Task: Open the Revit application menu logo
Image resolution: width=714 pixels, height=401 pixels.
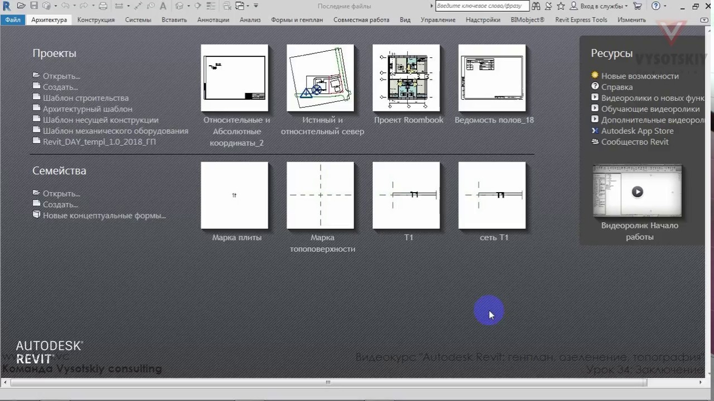Action: 7,6
